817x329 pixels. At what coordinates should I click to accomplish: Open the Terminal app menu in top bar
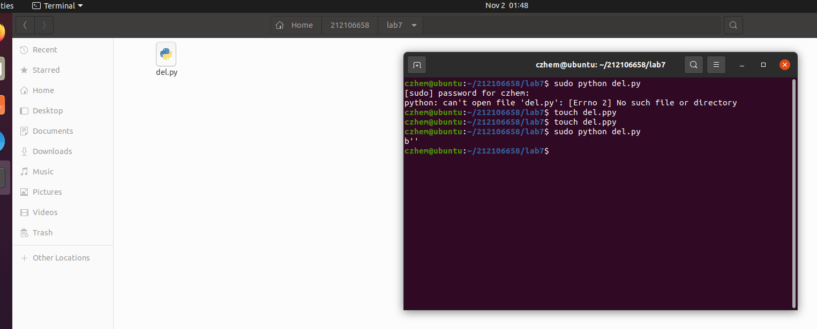click(58, 5)
